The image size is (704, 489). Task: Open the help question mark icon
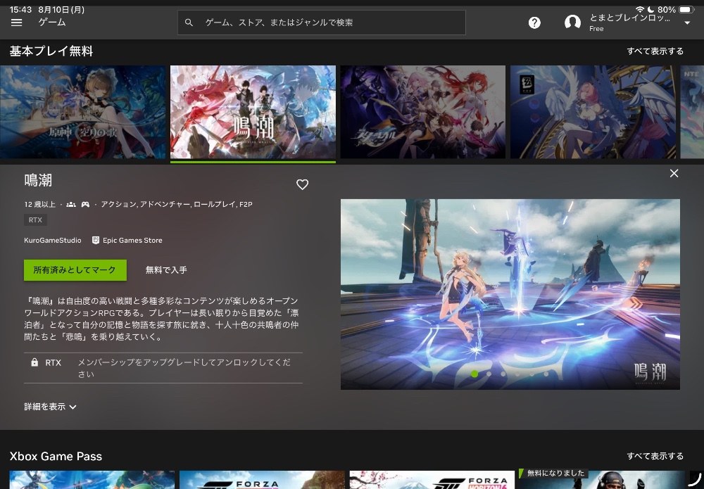[534, 23]
